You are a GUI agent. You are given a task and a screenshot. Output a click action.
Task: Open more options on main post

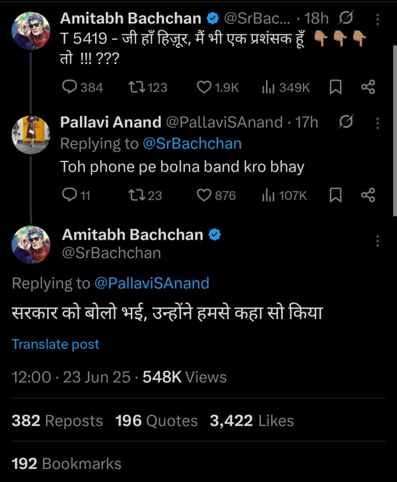pyautogui.click(x=377, y=241)
